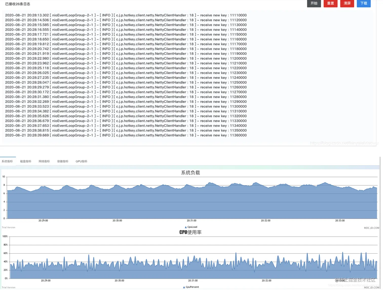Pick the log row ending in 11300000
383x290 pixels.
click(x=126, y=106)
